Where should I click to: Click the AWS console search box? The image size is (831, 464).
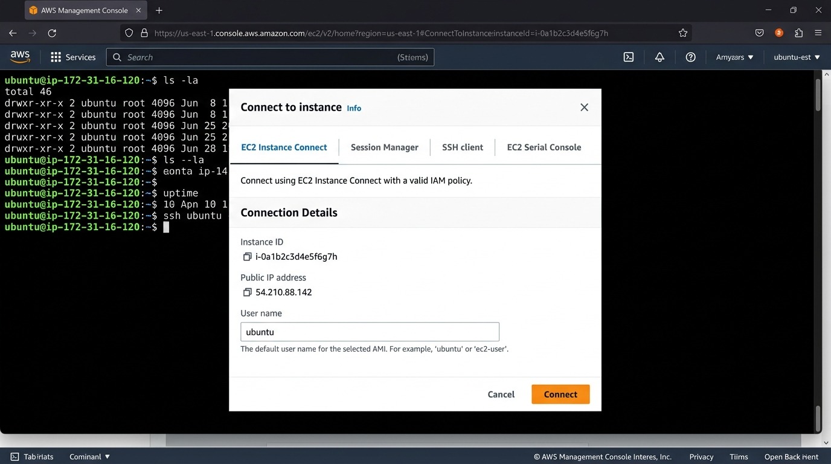click(x=270, y=57)
